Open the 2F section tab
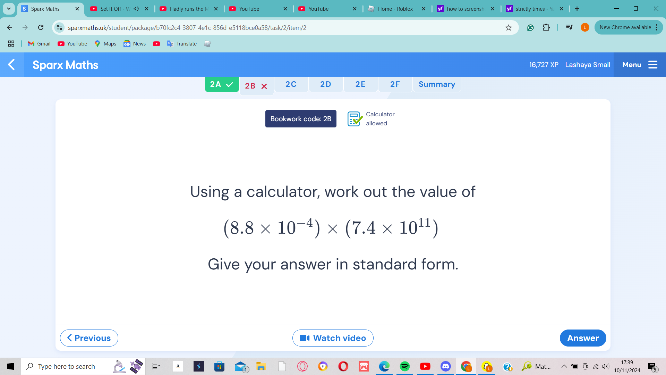This screenshot has height=375, width=666. click(394, 84)
